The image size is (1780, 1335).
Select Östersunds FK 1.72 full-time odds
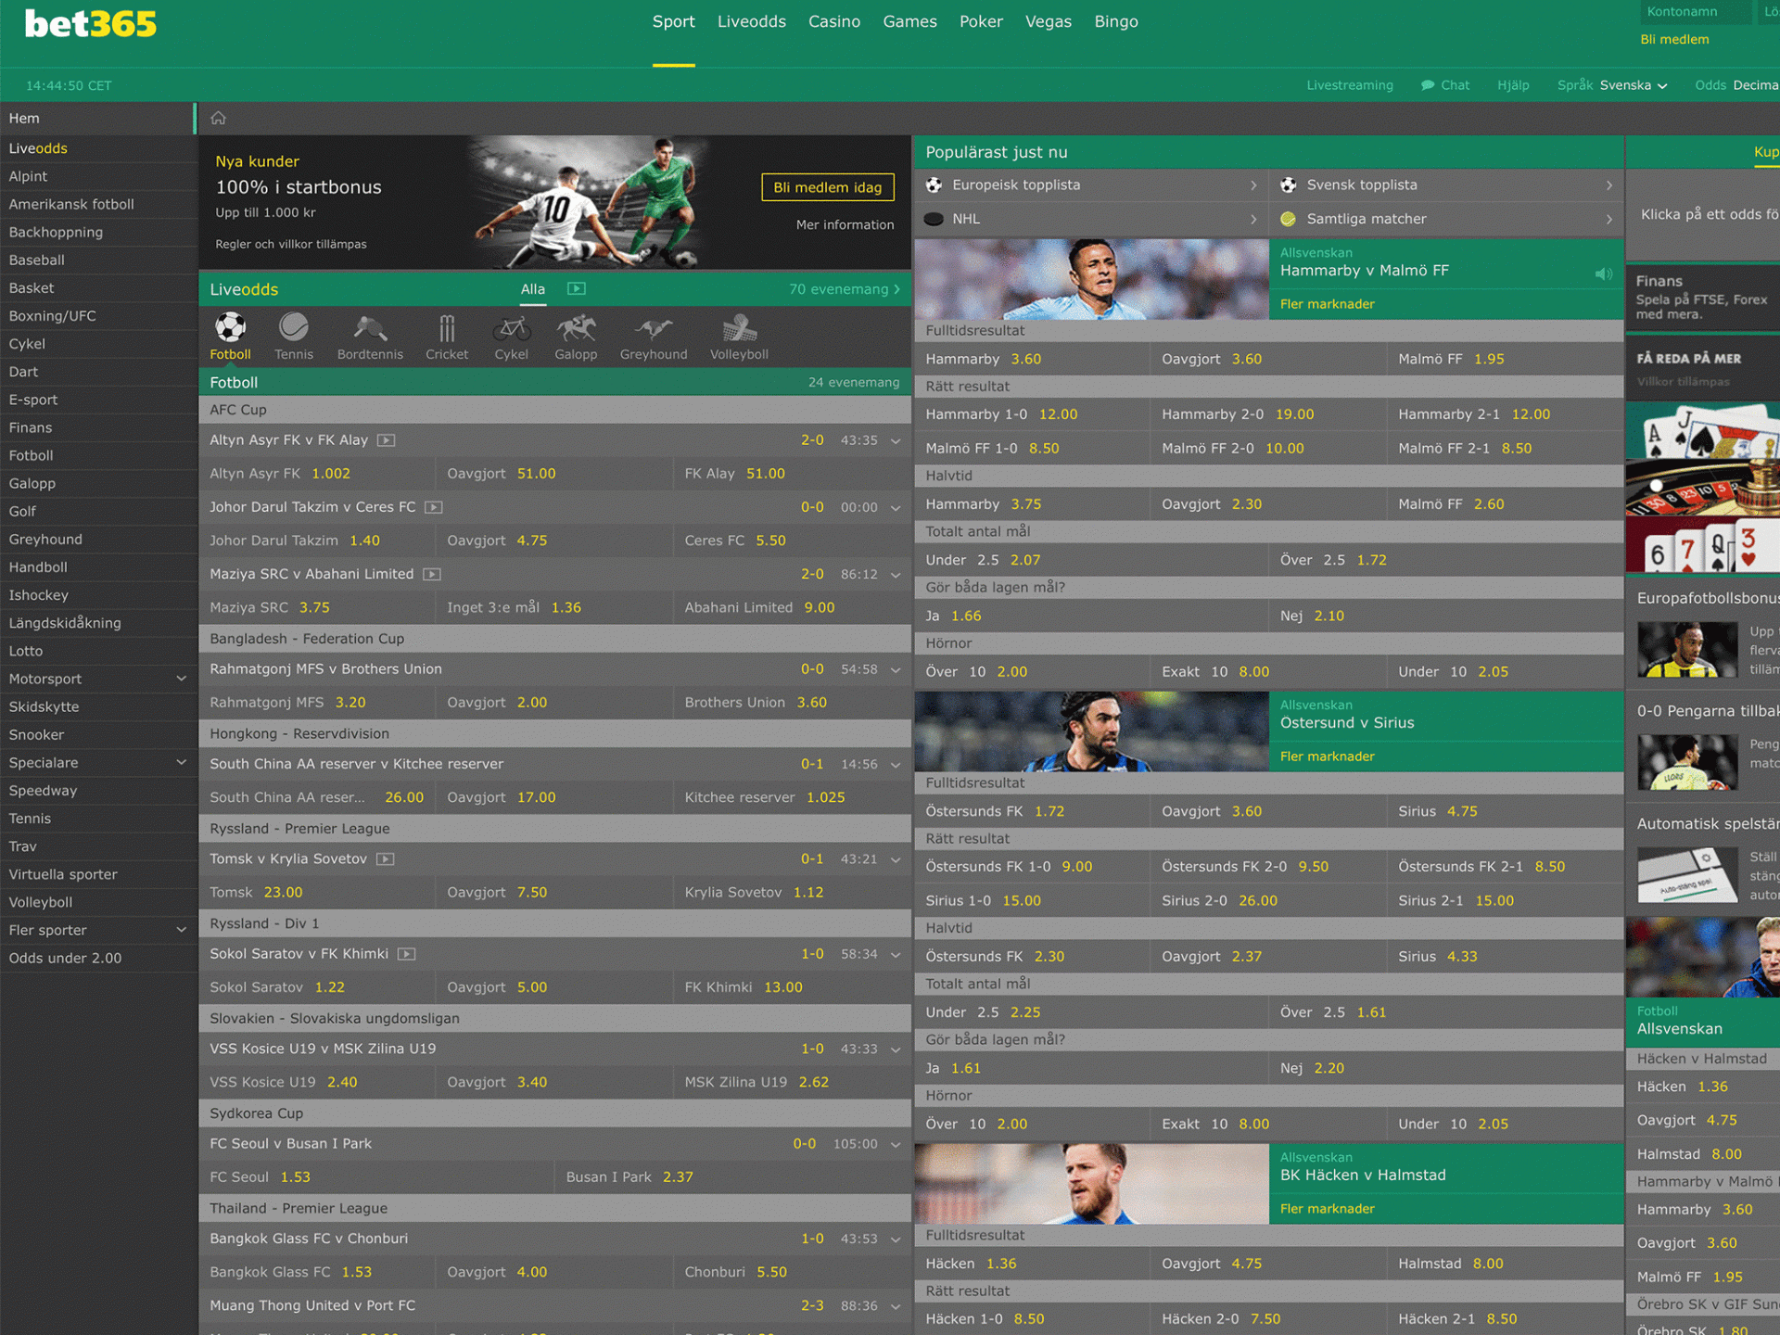(1032, 811)
